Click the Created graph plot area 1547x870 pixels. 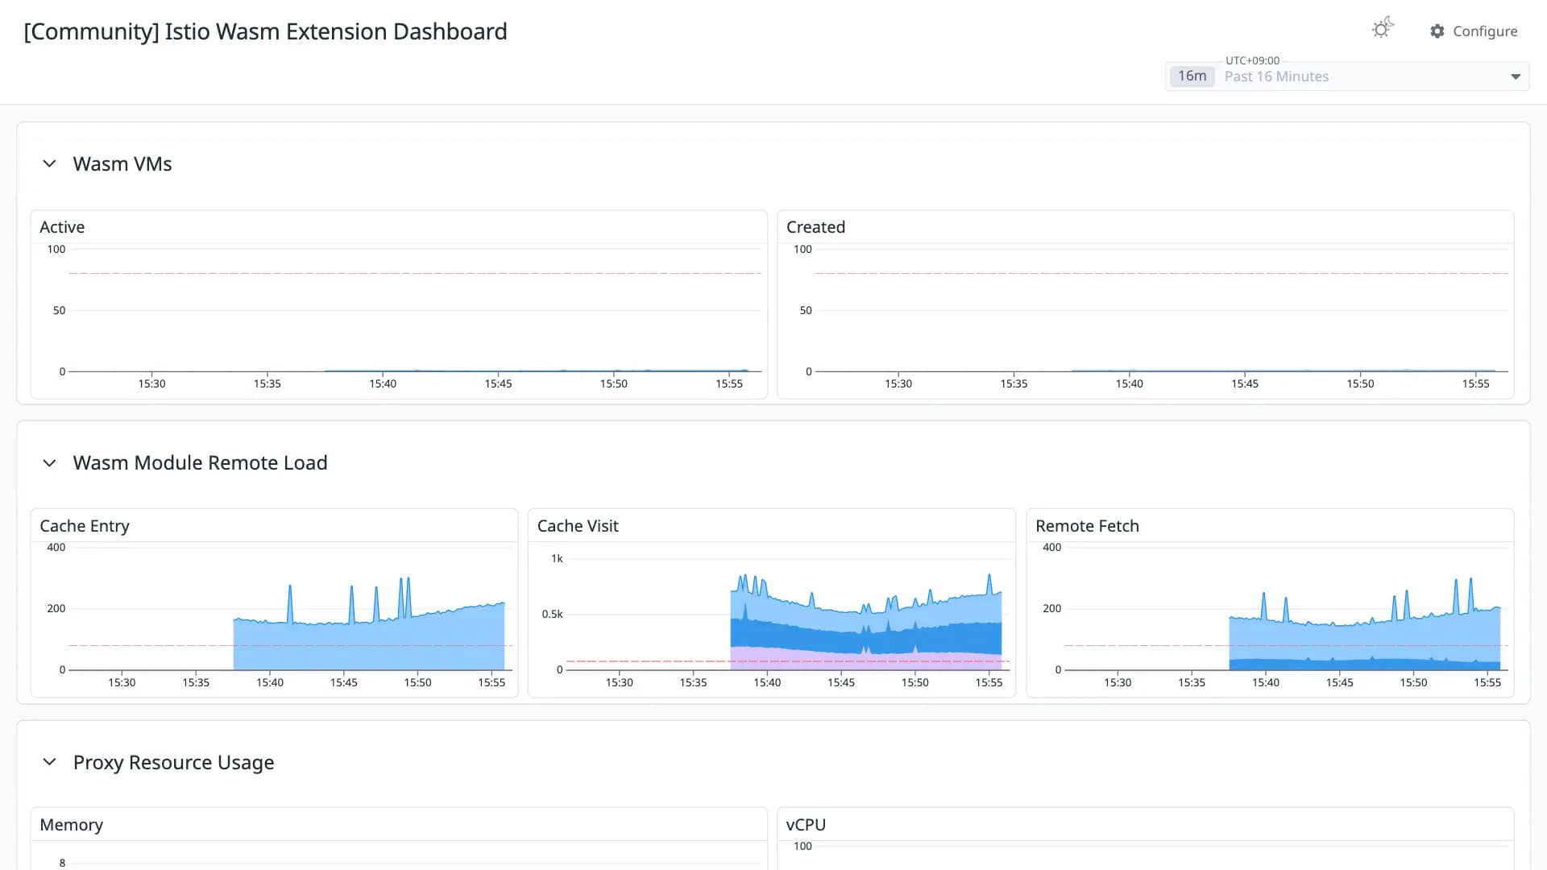(x=1161, y=310)
